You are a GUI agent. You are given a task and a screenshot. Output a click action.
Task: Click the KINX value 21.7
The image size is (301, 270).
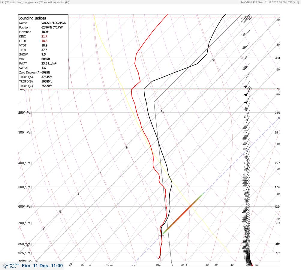(44, 37)
